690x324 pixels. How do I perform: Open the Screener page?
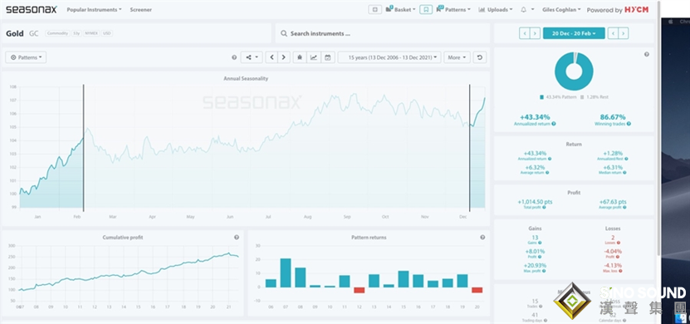click(x=141, y=10)
